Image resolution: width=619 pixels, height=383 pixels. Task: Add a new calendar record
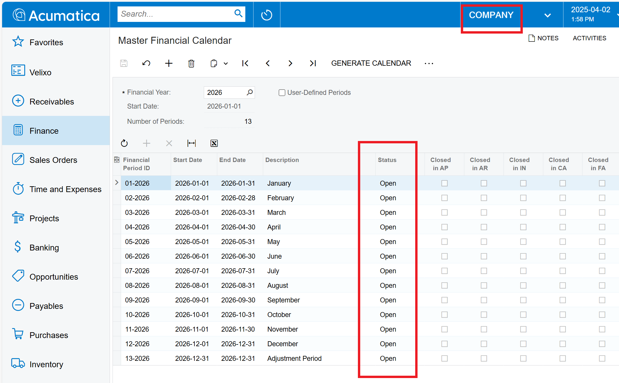(169, 63)
